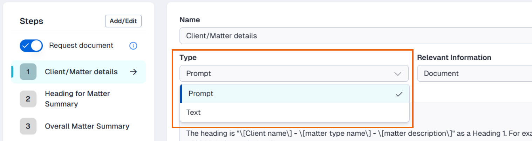
Task: Open the Type dropdown showing Prompt
Action: click(x=294, y=74)
